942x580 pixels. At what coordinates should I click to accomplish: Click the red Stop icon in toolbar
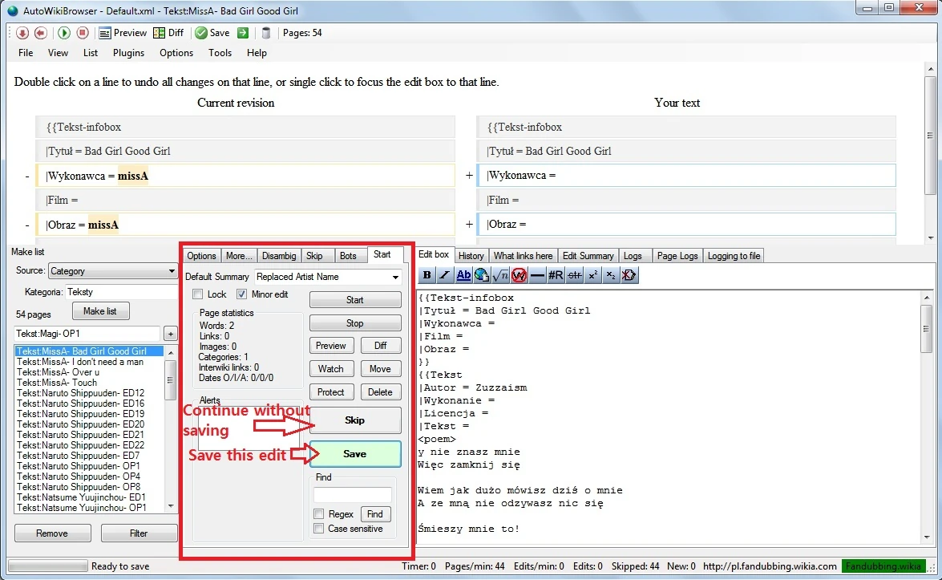pos(83,33)
